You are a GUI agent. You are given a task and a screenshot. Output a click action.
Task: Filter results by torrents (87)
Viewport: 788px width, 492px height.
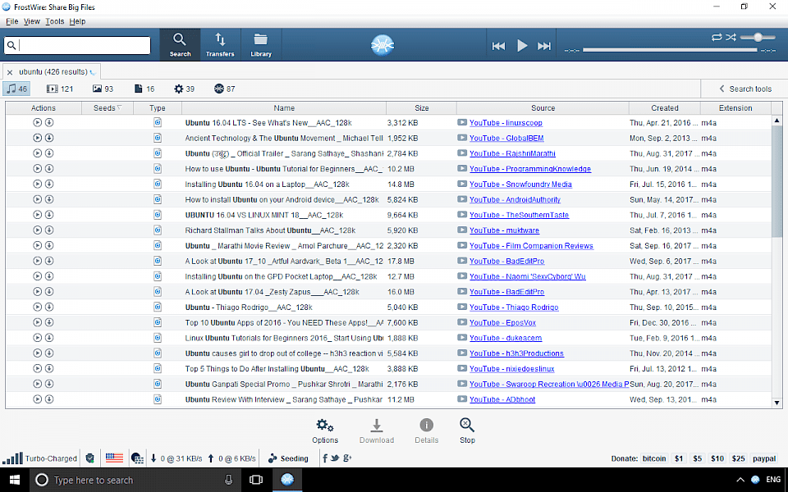tap(224, 89)
